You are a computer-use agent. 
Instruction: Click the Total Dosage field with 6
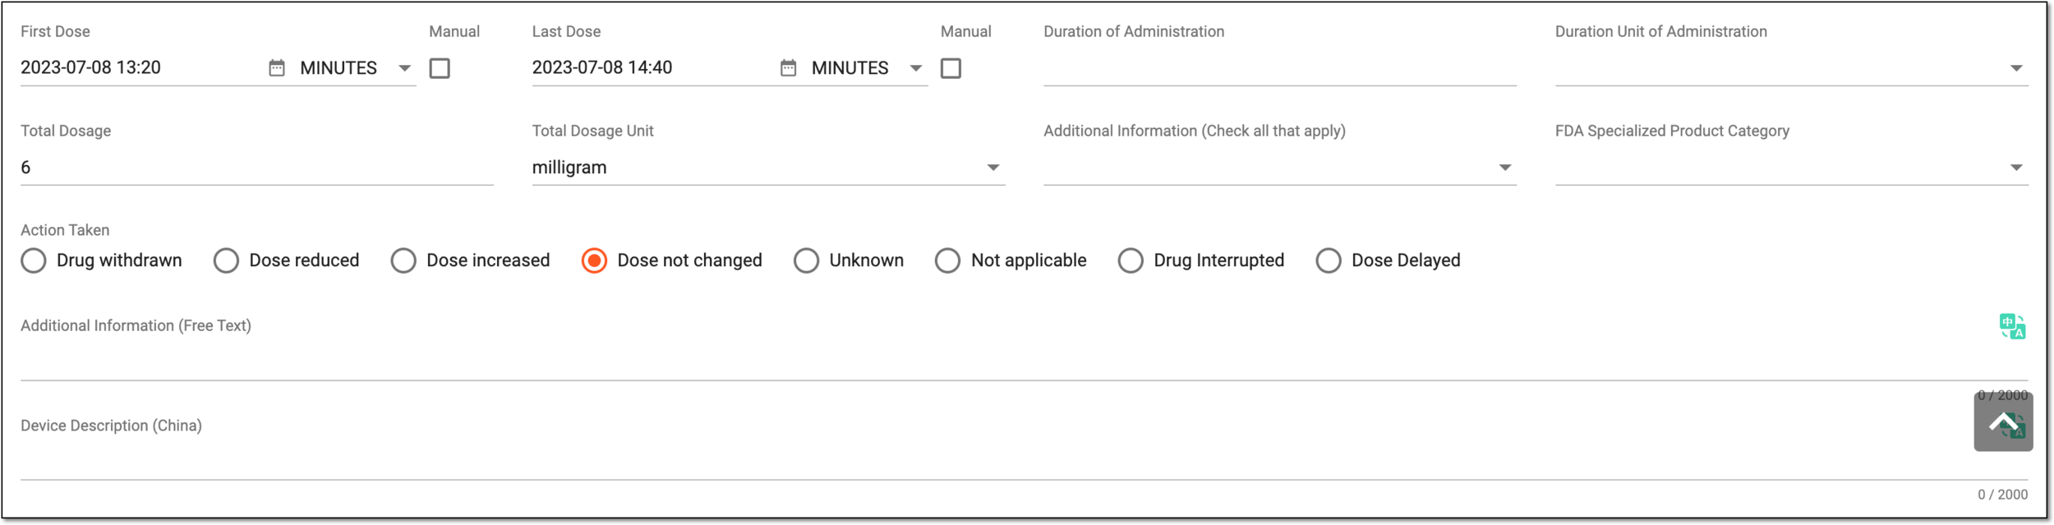[x=256, y=168]
